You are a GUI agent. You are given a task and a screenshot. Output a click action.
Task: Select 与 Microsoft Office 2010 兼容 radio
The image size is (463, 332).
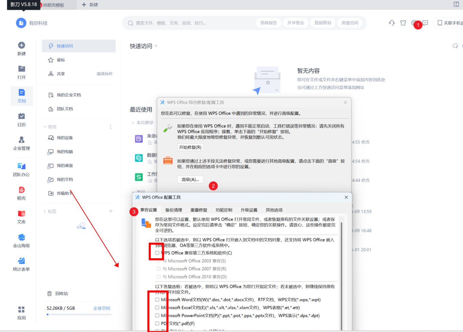coord(158,277)
